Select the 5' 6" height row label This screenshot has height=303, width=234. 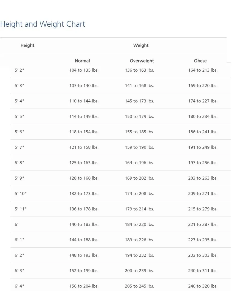pyautogui.click(x=19, y=132)
